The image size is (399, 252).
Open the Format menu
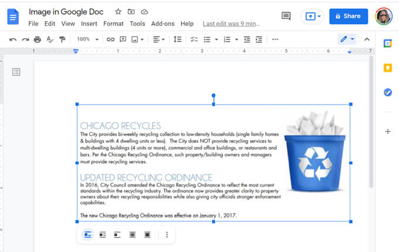coord(113,23)
